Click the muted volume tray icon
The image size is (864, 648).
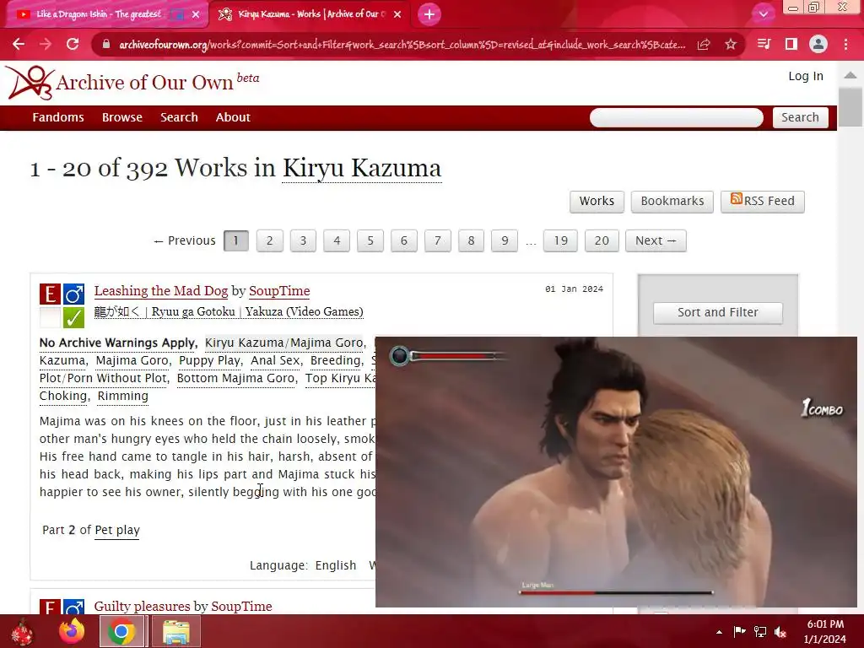coord(780,631)
